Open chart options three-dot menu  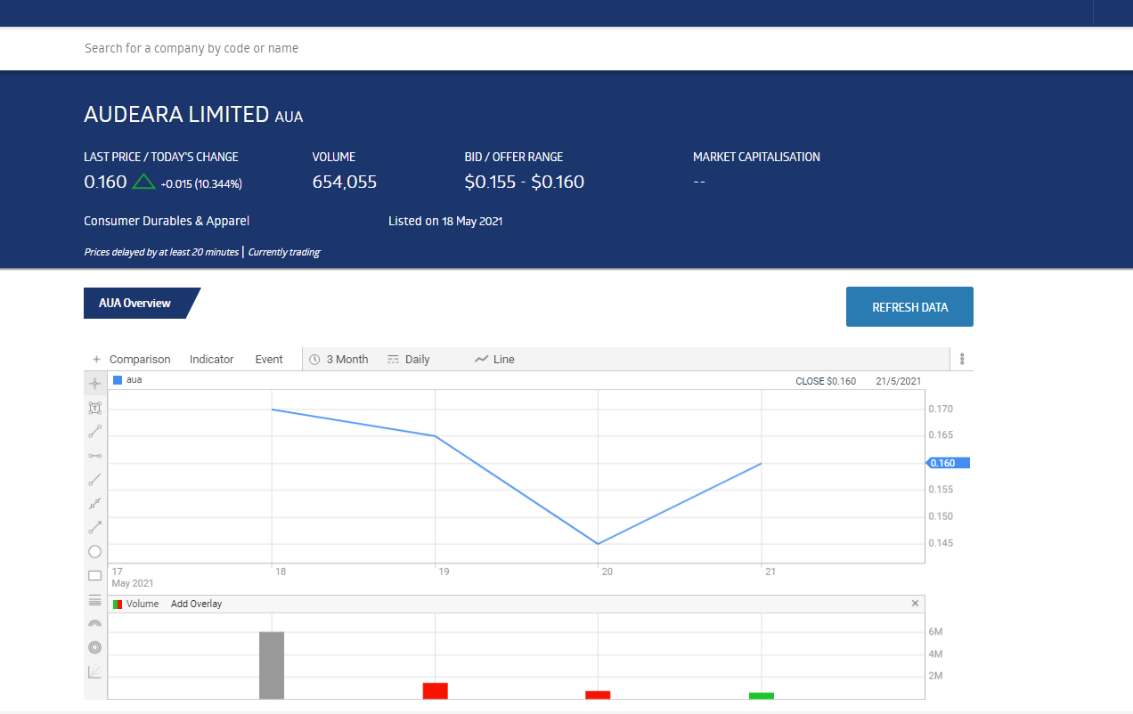[962, 359]
